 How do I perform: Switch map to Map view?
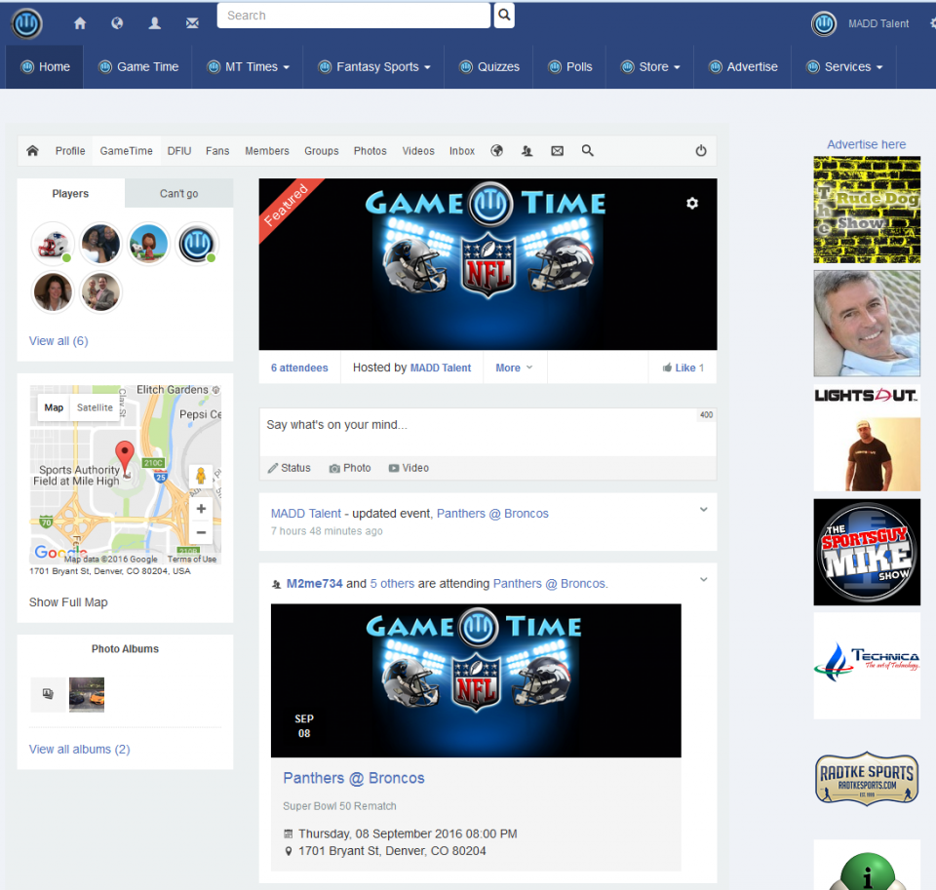pyautogui.click(x=54, y=407)
